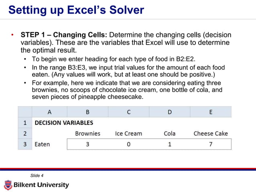Click the DECISION VARIABLES cell
The height and width of the screenshot is (192, 256).
[64, 123]
